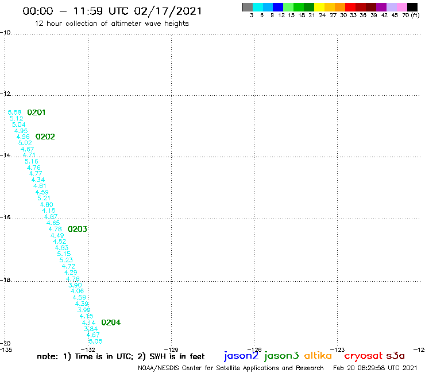The height and width of the screenshot is (373, 425).
Task: Click the -129 longitude axis label
Action: [172, 349]
